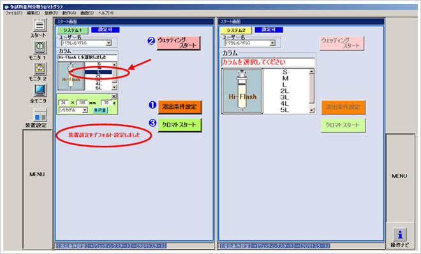Open the 動作(A) menu
The width and height of the screenshot is (421, 254).
coord(69,13)
